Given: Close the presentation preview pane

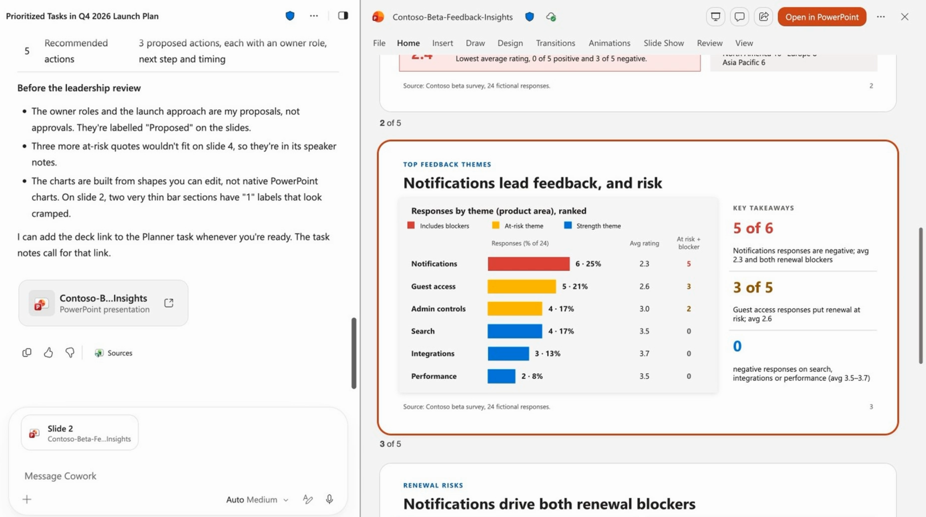Looking at the screenshot, I should pos(905,17).
